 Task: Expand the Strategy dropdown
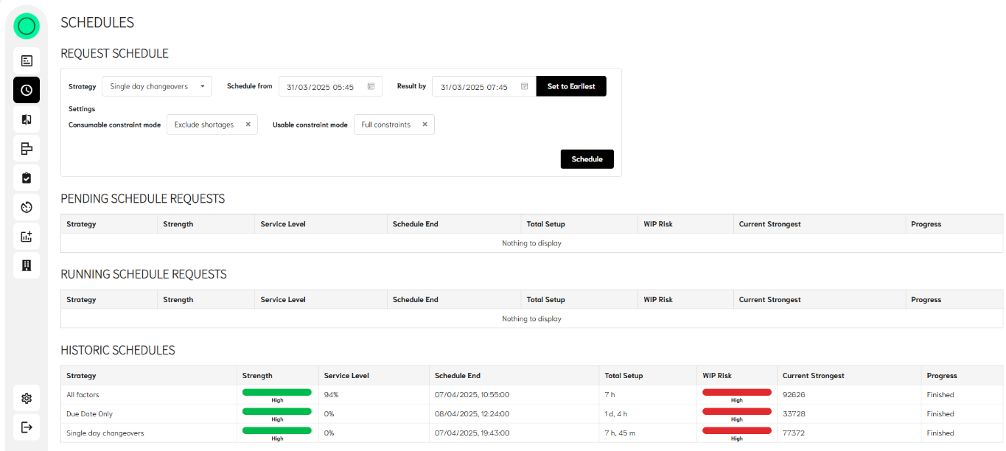[x=157, y=87]
